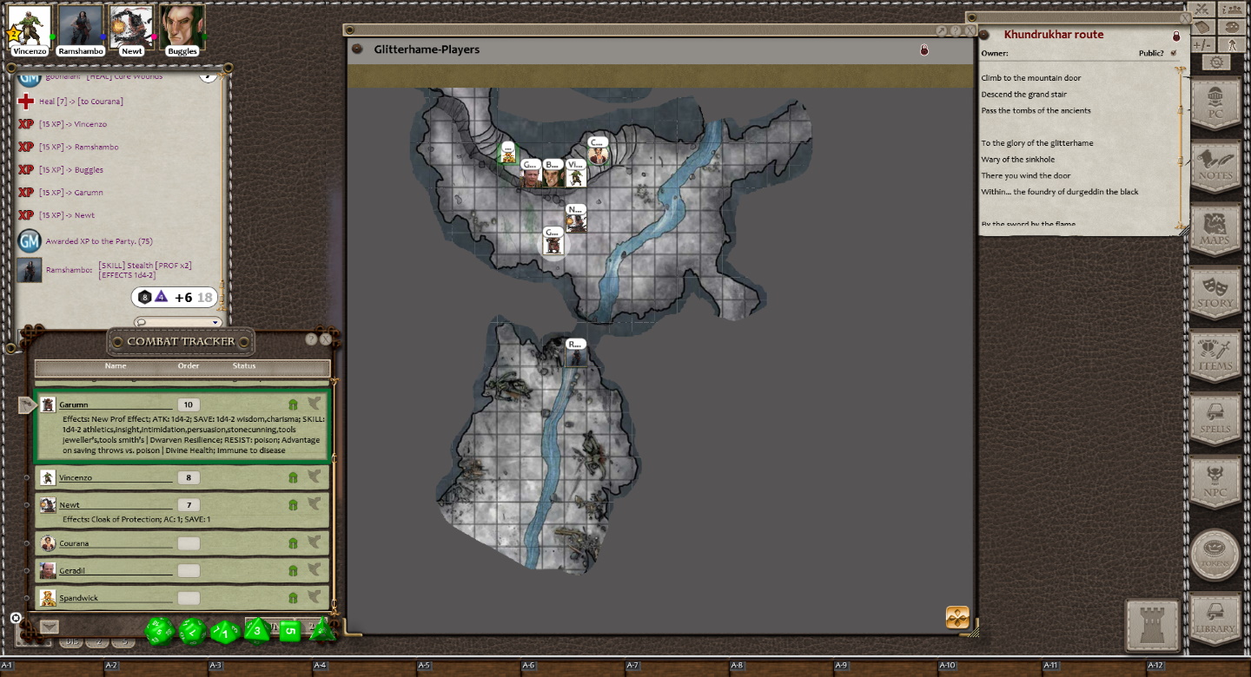The height and width of the screenshot is (677, 1251).
Task: Open the Tokens bag
Action: pos(1215,554)
